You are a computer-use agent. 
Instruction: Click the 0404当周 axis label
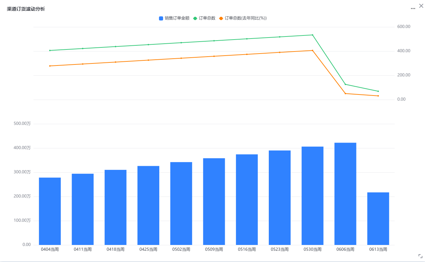(50, 249)
